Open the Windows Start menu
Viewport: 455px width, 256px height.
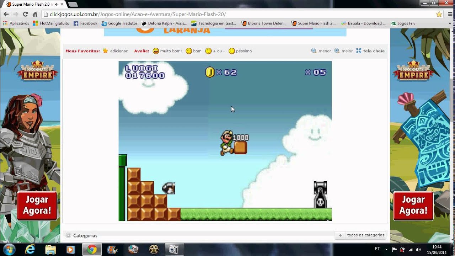point(9,250)
